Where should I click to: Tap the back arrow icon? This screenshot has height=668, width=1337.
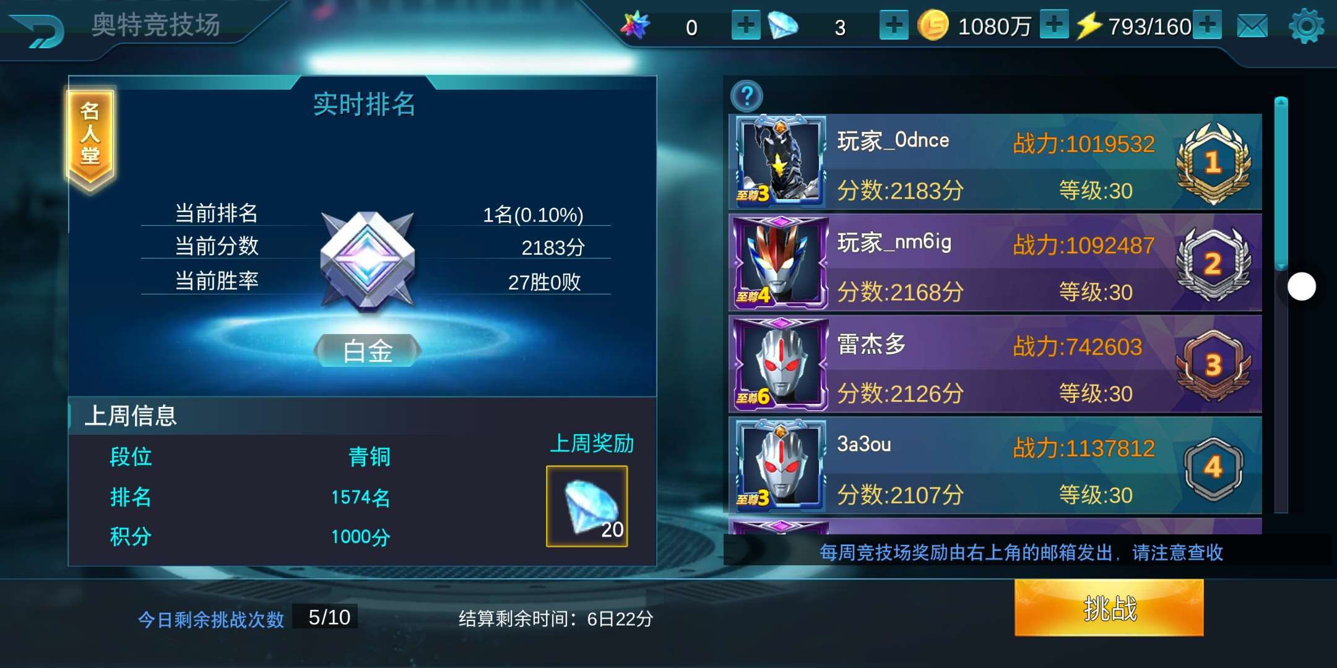click(38, 30)
